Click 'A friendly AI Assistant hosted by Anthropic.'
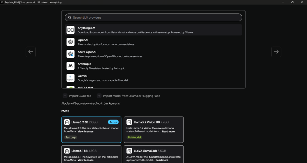Viewport: 307px width, 163px height. pyautogui.click(x=102, y=68)
